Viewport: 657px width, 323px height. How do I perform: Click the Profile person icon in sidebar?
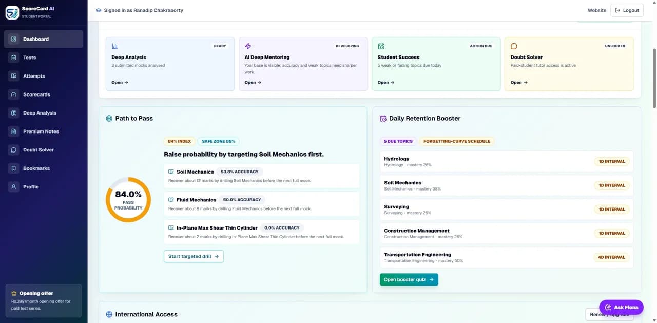pyautogui.click(x=14, y=187)
